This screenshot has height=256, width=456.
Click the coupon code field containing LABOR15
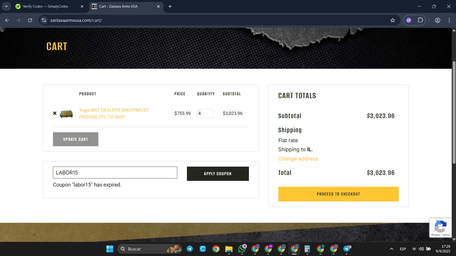click(115, 173)
